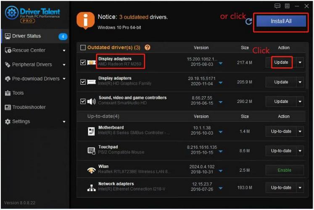Viewport: 314px width, 210px height.
Task: Click the Motherboard device icon
Action: pyautogui.click(x=91, y=131)
